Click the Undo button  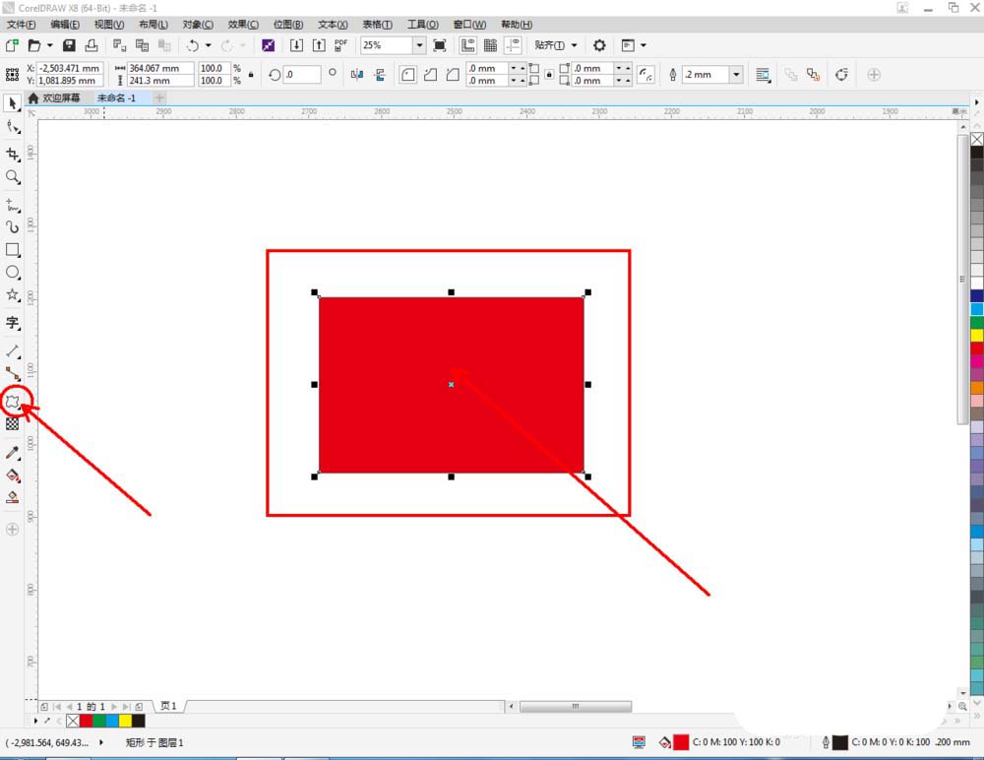(192, 45)
